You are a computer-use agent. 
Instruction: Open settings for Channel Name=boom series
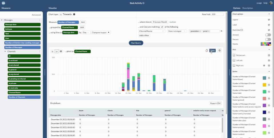coord(269,78)
